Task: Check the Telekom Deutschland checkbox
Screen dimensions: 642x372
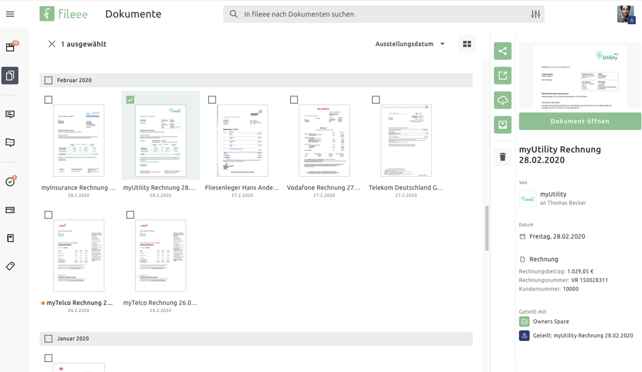Action: [376, 100]
